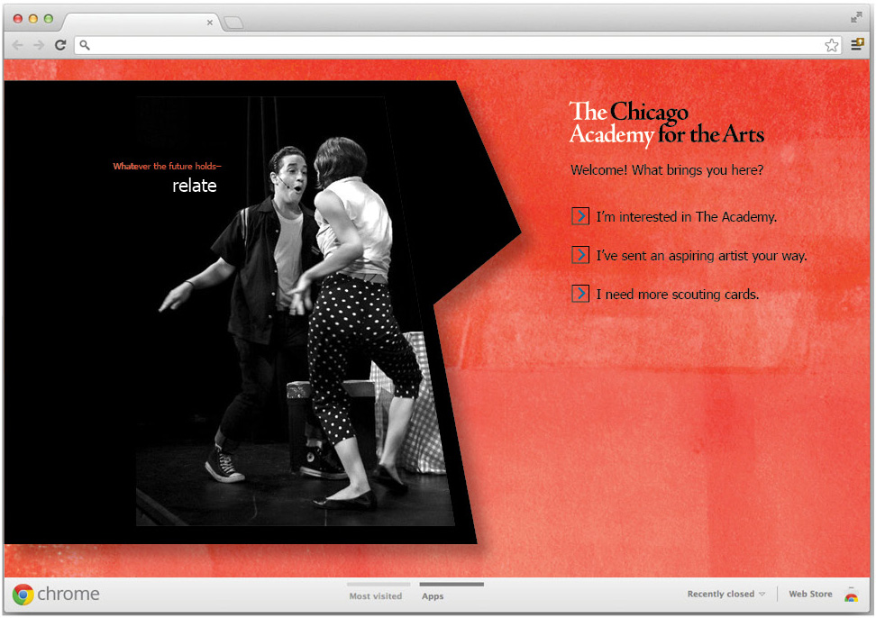
Task: Zoom the window with green button
Action: pos(49,19)
